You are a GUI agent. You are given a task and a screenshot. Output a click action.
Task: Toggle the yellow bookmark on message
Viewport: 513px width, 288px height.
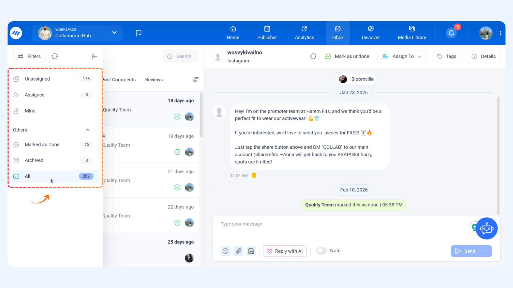(x=254, y=175)
